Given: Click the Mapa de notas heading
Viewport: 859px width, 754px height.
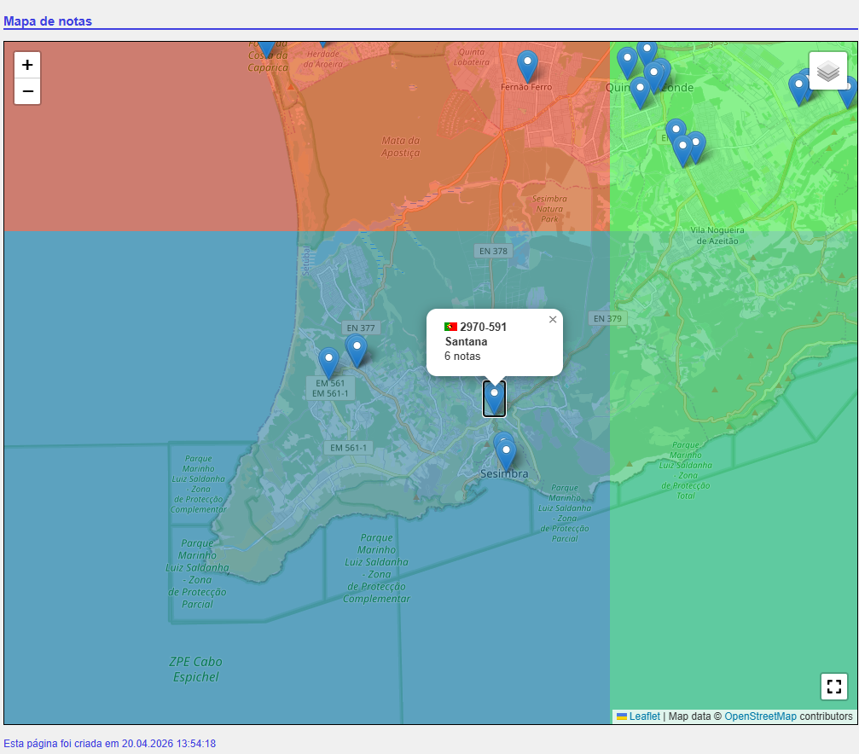Looking at the screenshot, I should coord(48,21).
